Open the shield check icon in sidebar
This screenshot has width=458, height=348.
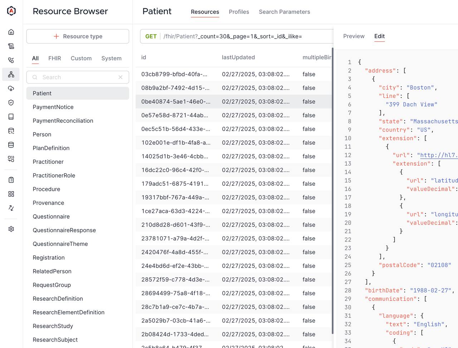pyautogui.click(x=11, y=103)
